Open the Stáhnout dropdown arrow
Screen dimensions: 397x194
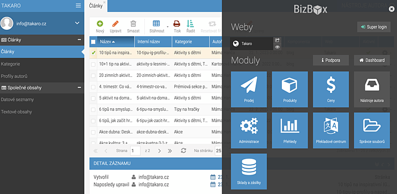click(167, 26)
